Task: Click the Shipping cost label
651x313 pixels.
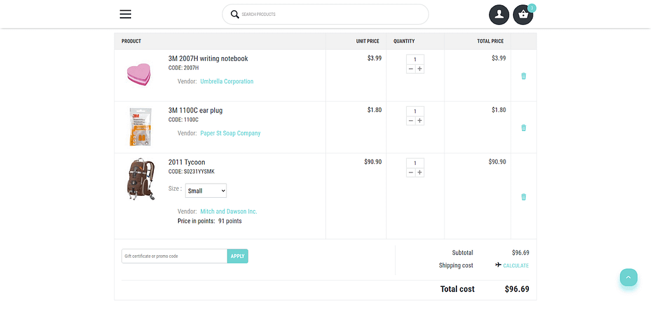Action: [x=456, y=266]
